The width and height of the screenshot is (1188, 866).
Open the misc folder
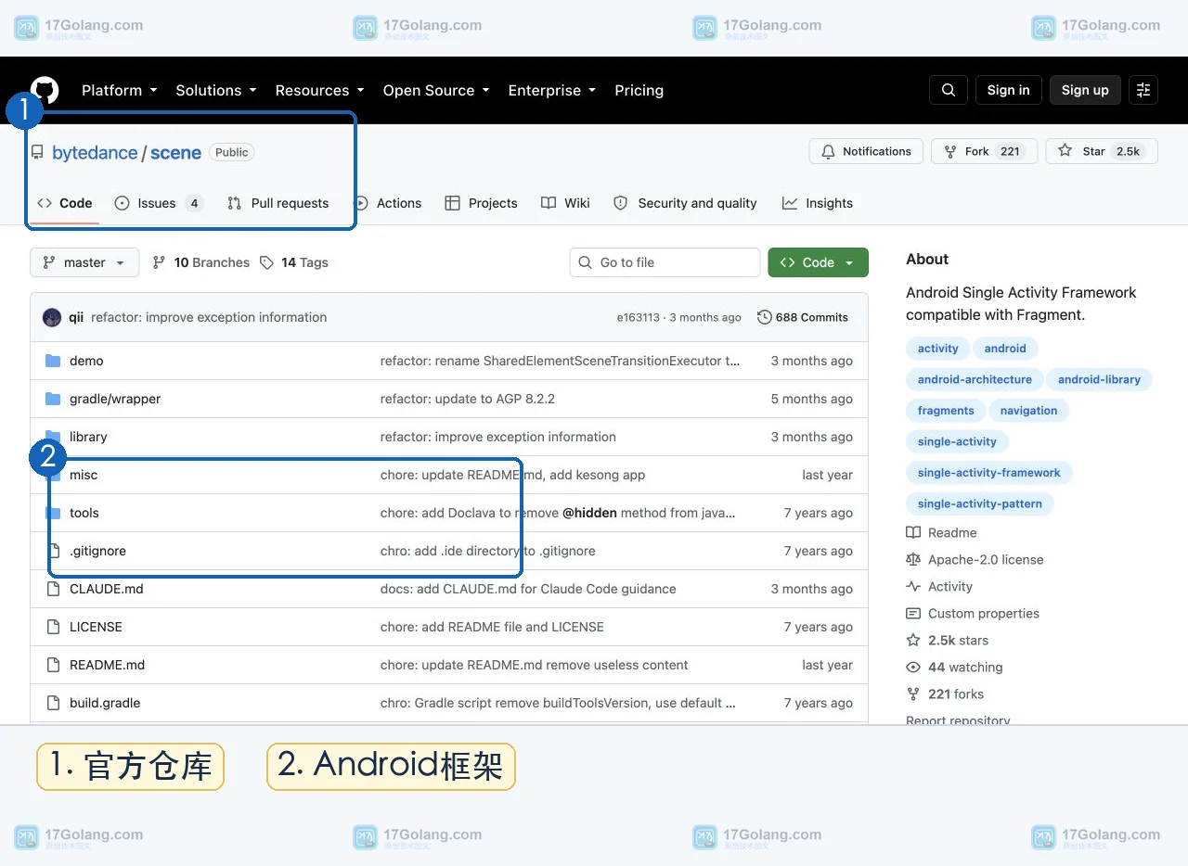click(x=84, y=475)
